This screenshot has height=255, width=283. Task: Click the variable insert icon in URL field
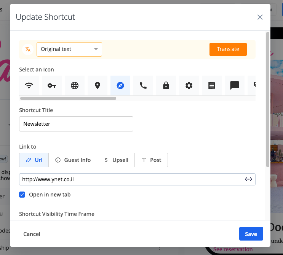coord(248,179)
